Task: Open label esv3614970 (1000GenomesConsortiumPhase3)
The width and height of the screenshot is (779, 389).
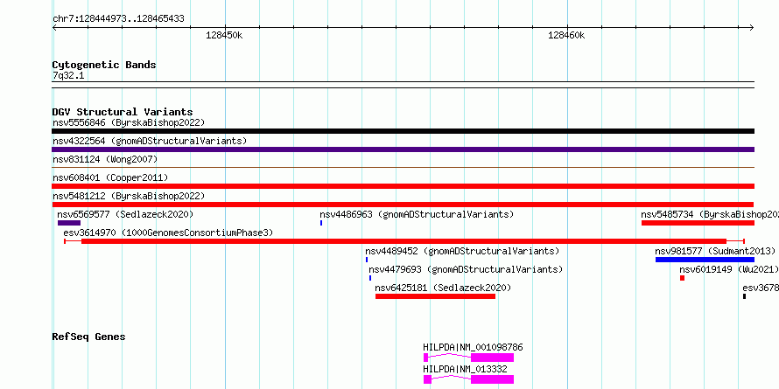Action: click(168, 233)
